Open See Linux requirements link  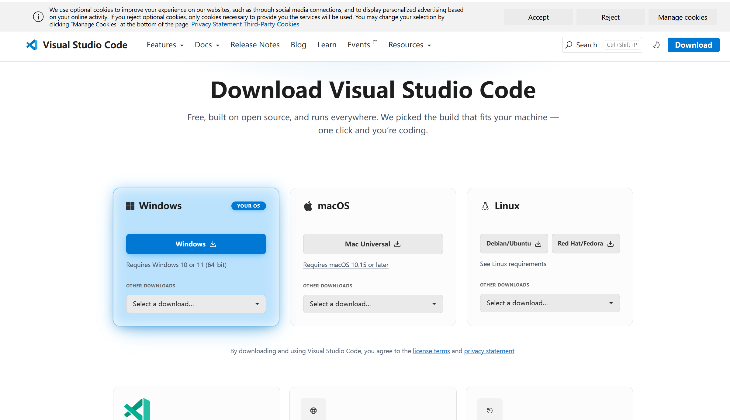(x=513, y=264)
